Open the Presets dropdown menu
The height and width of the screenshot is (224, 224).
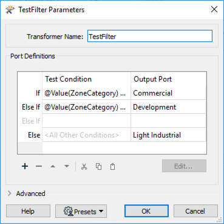point(81,211)
